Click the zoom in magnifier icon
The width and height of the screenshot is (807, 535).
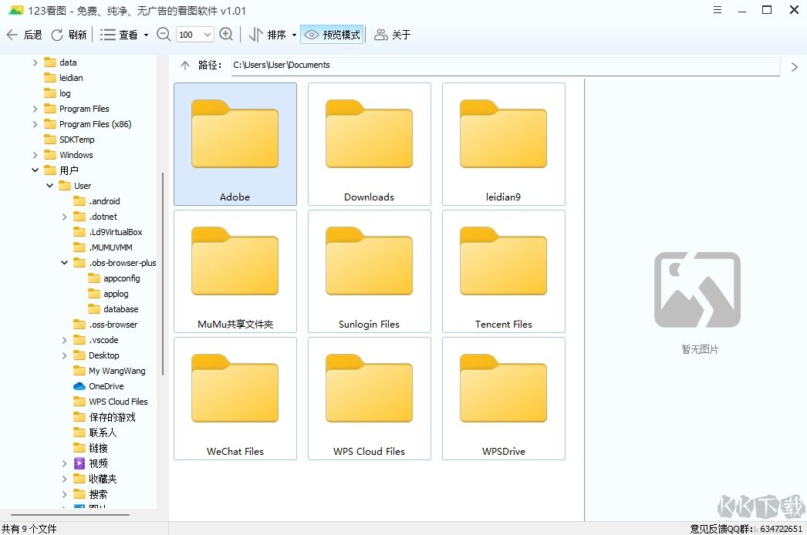tap(226, 35)
